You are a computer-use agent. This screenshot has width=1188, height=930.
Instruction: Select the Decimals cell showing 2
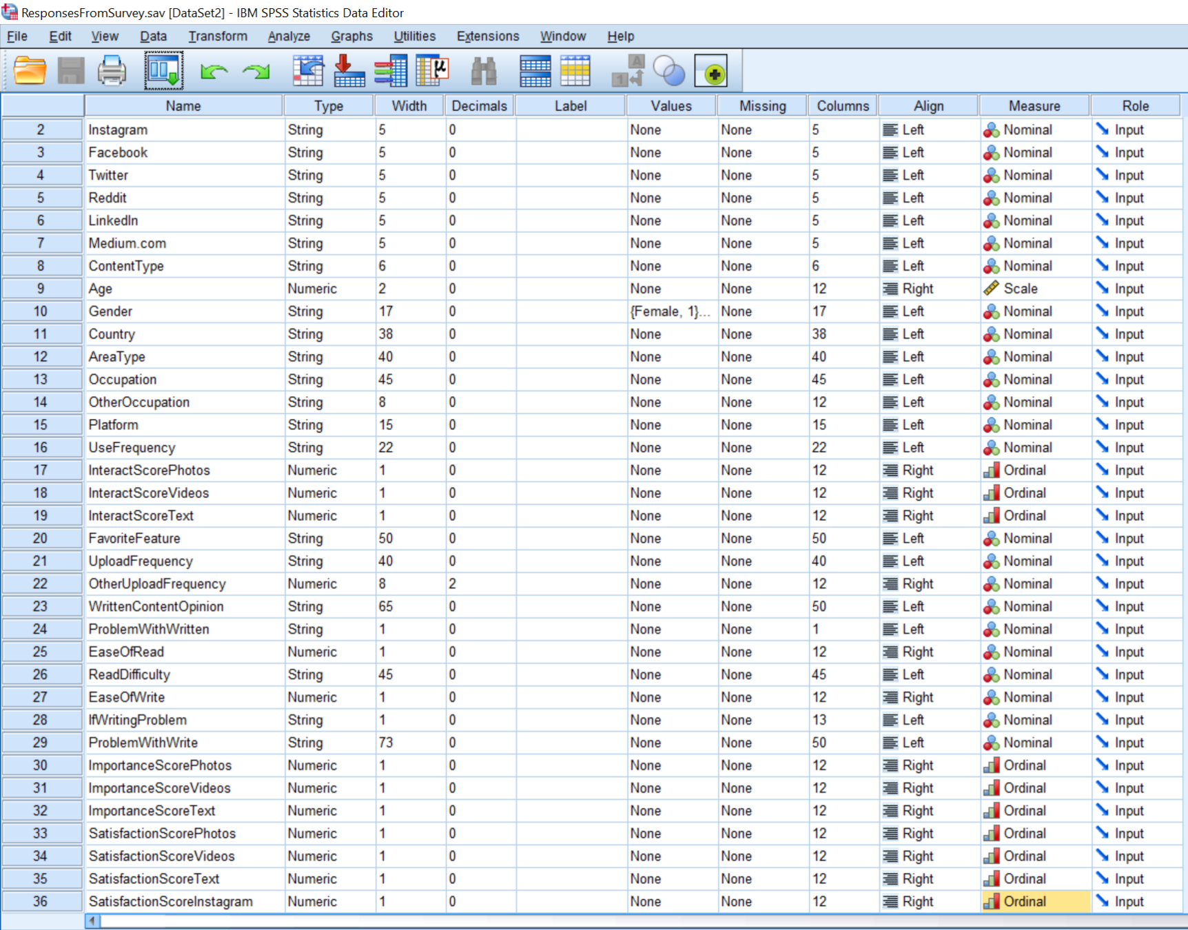(x=480, y=584)
